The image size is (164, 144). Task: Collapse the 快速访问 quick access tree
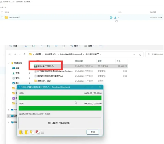(8, 63)
